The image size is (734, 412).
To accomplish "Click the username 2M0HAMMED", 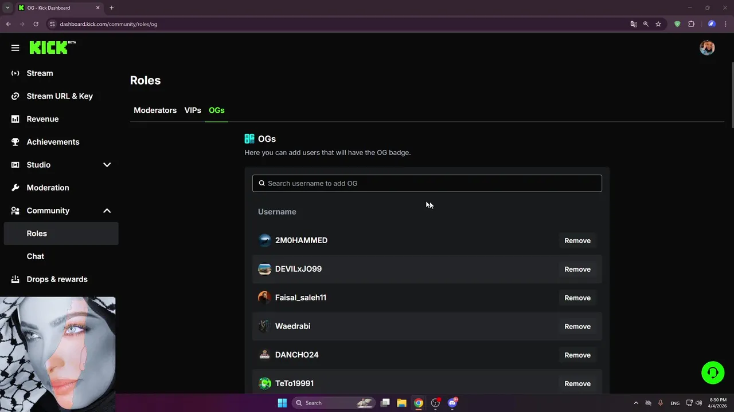I will (301, 240).
